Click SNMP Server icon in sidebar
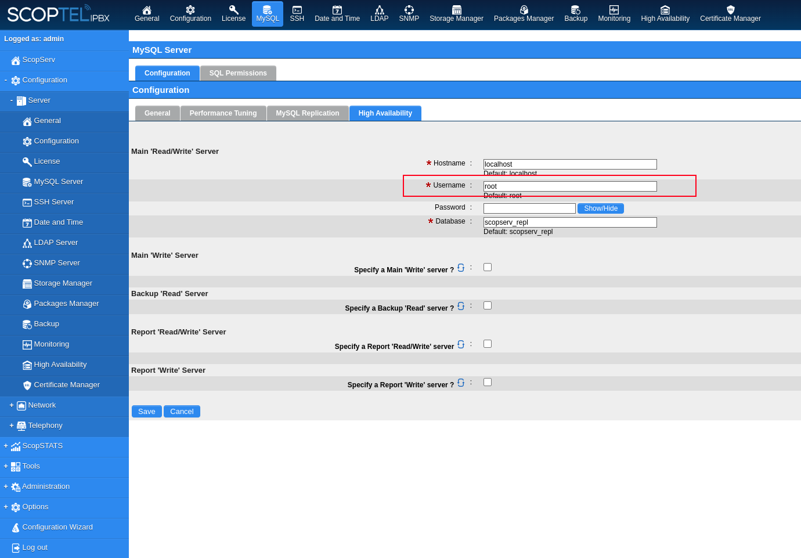The image size is (801, 558). click(27, 264)
